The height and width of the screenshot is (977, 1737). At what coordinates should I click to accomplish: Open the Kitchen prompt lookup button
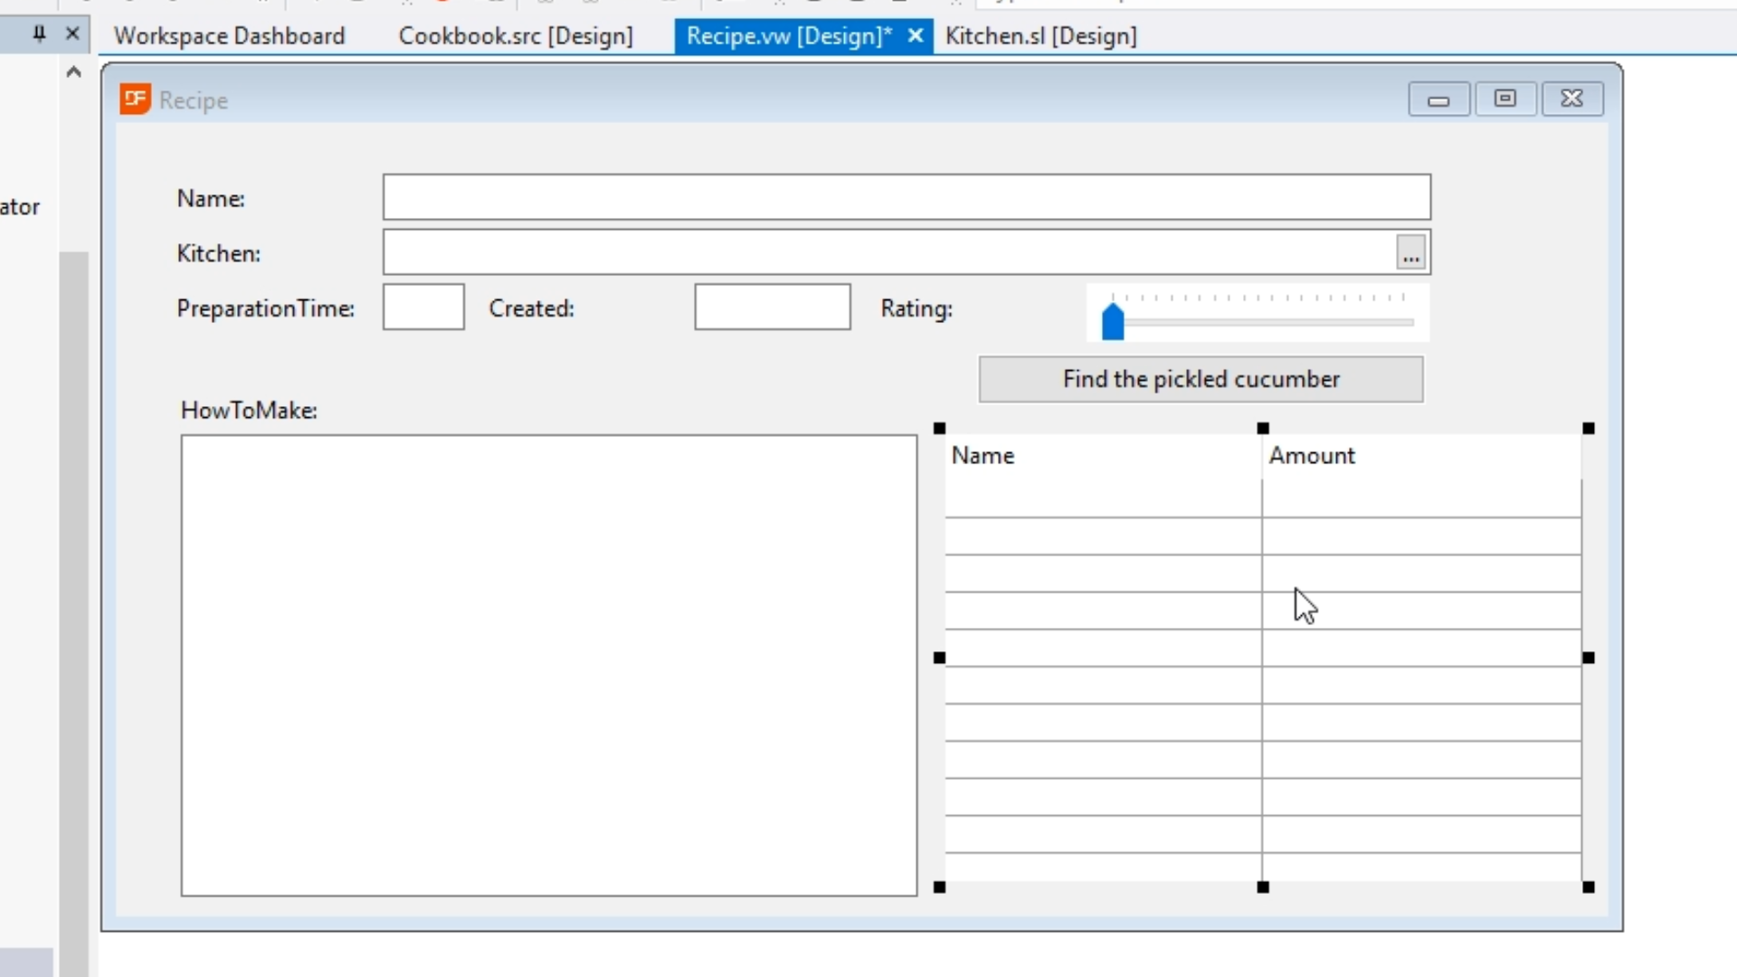click(1410, 252)
